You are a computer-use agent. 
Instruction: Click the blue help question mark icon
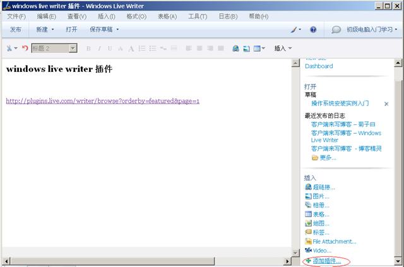[x=313, y=30]
